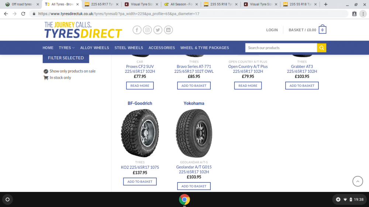Screen dimensions: 369x207
Task: Go back with browser back arrow
Action: pos(6,14)
